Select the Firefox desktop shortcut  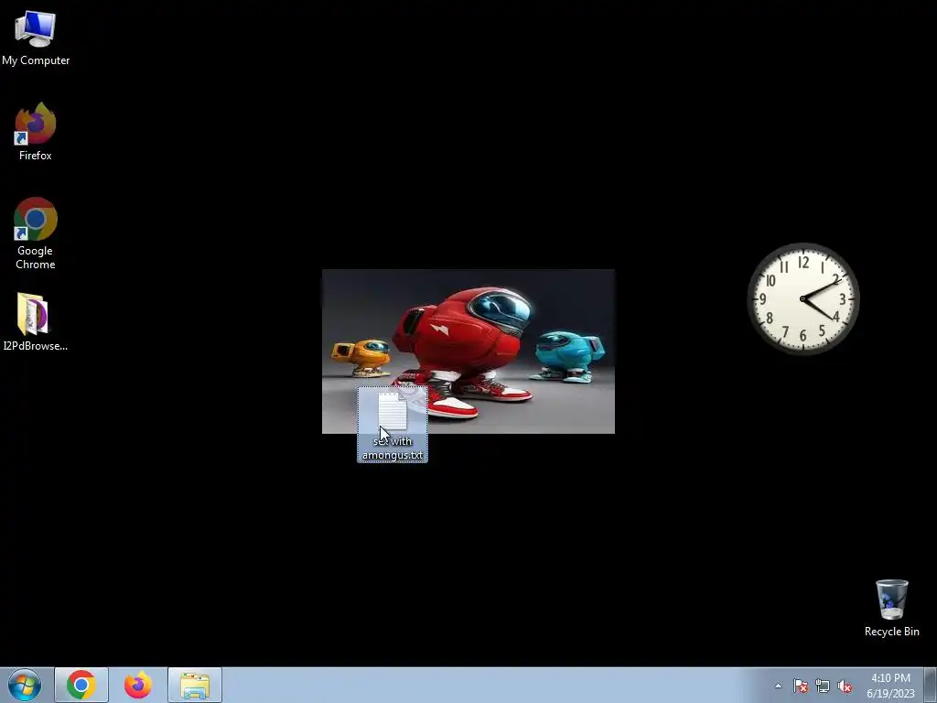tap(36, 132)
